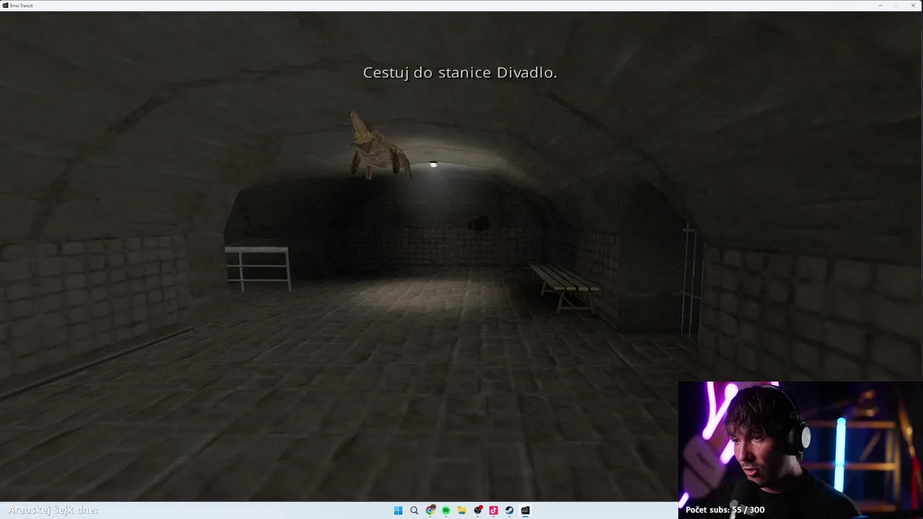Open taskbar Search magnifier

point(414,510)
